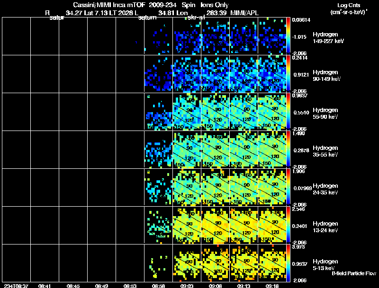This screenshot has width=379, height=288.
Task: Pick the 35-55 keV row color bar
Action: click(288, 149)
